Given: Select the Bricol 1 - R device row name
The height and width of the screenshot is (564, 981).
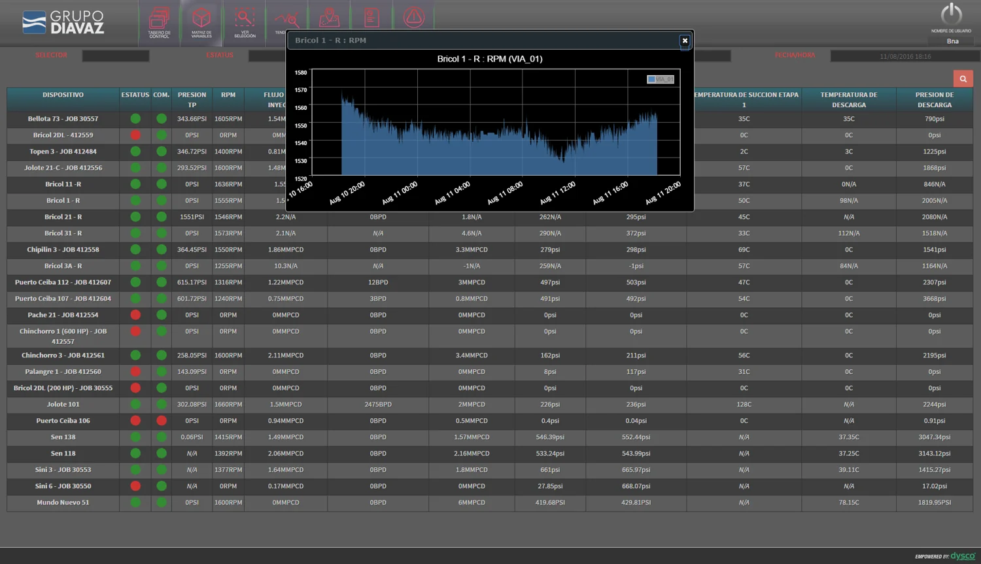Looking at the screenshot, I should (x=63, y=201).
